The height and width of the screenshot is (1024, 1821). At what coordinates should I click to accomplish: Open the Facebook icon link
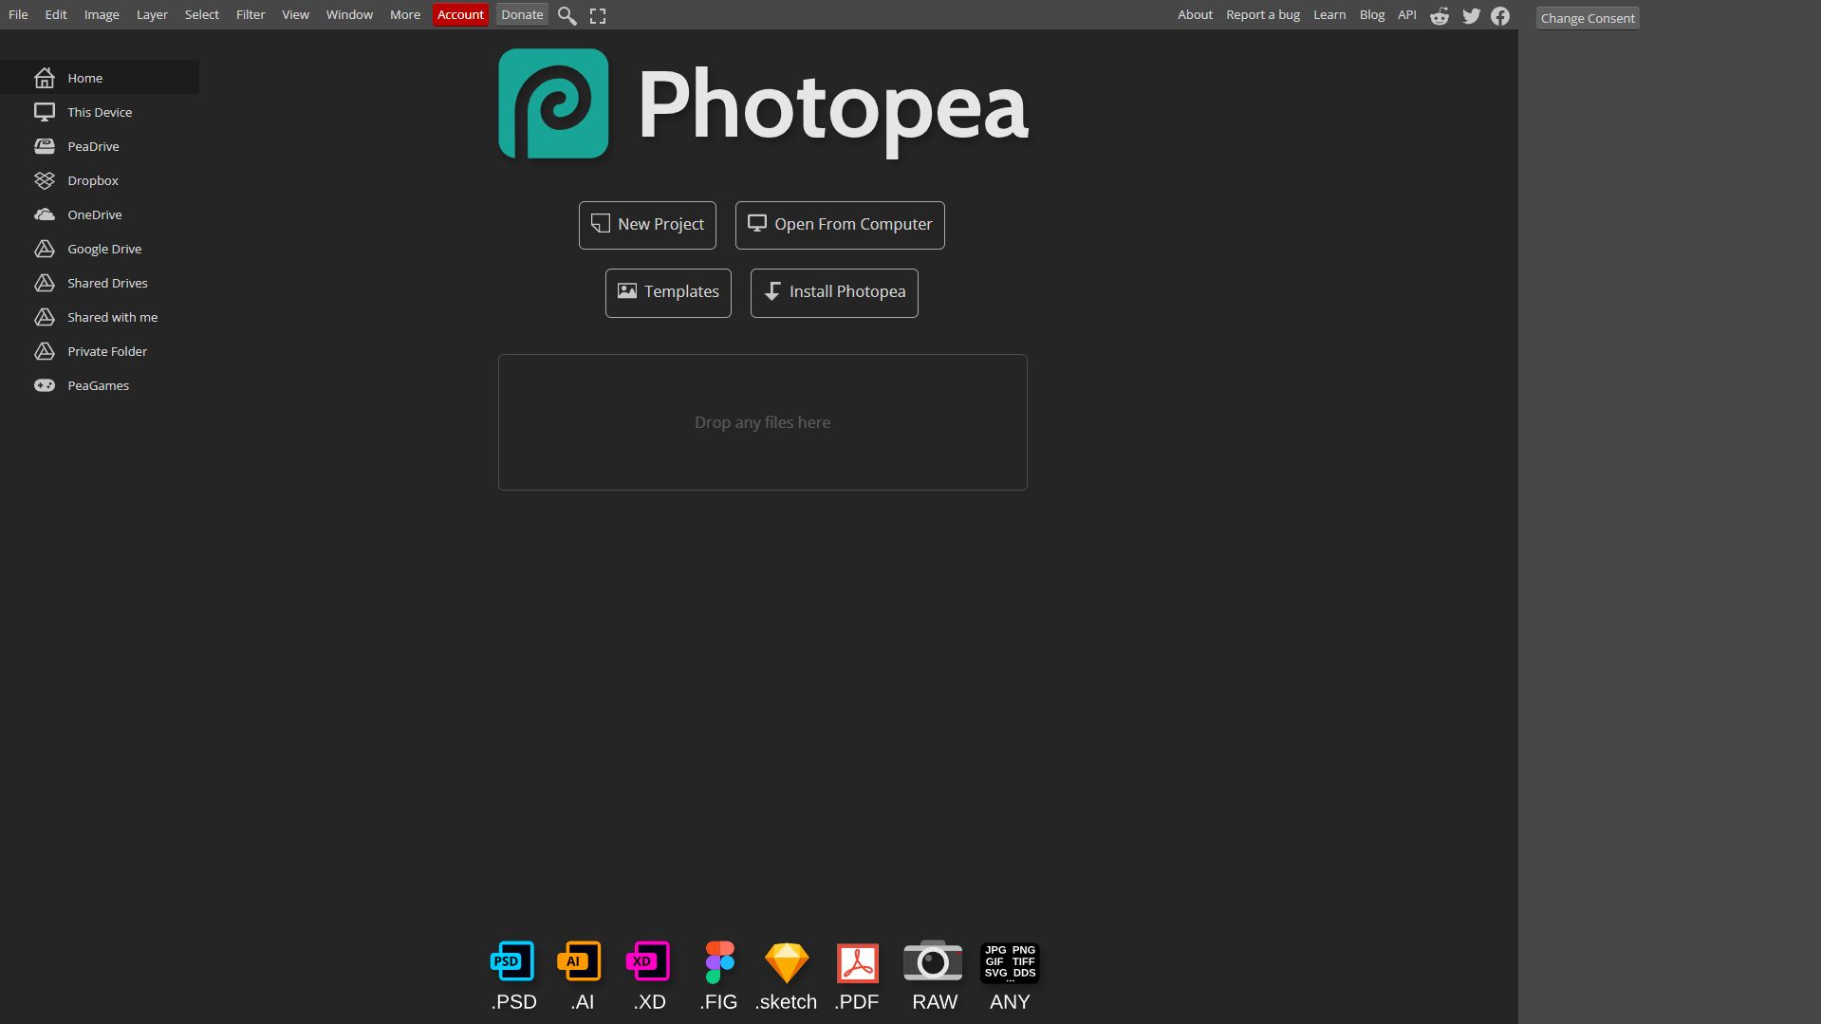[x=1500, y=15]
